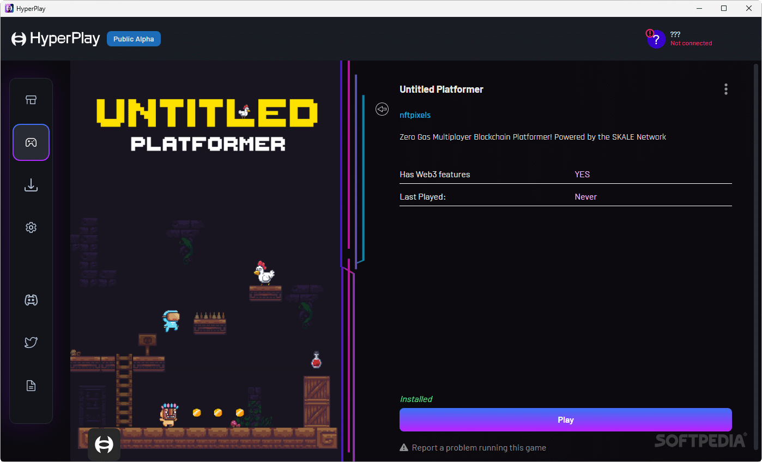The width and height of the screenshot is (762, 462).
Task: Click the back arrow circle icon
Action: (382, 109)
